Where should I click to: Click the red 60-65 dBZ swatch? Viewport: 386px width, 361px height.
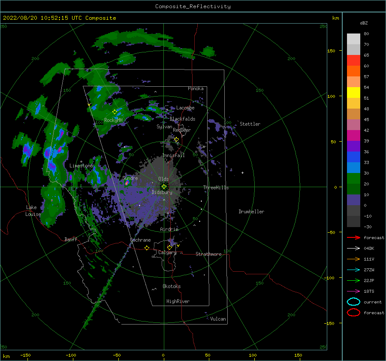tap(353, 61)
